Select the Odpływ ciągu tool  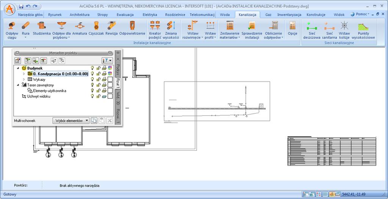coord(12,30)
